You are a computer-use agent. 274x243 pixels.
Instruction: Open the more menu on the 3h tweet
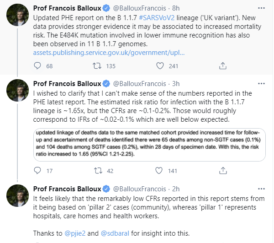[x=260, y=83]
